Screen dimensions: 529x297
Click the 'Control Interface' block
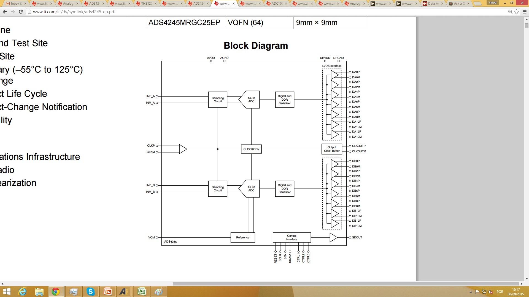point(292,237)
